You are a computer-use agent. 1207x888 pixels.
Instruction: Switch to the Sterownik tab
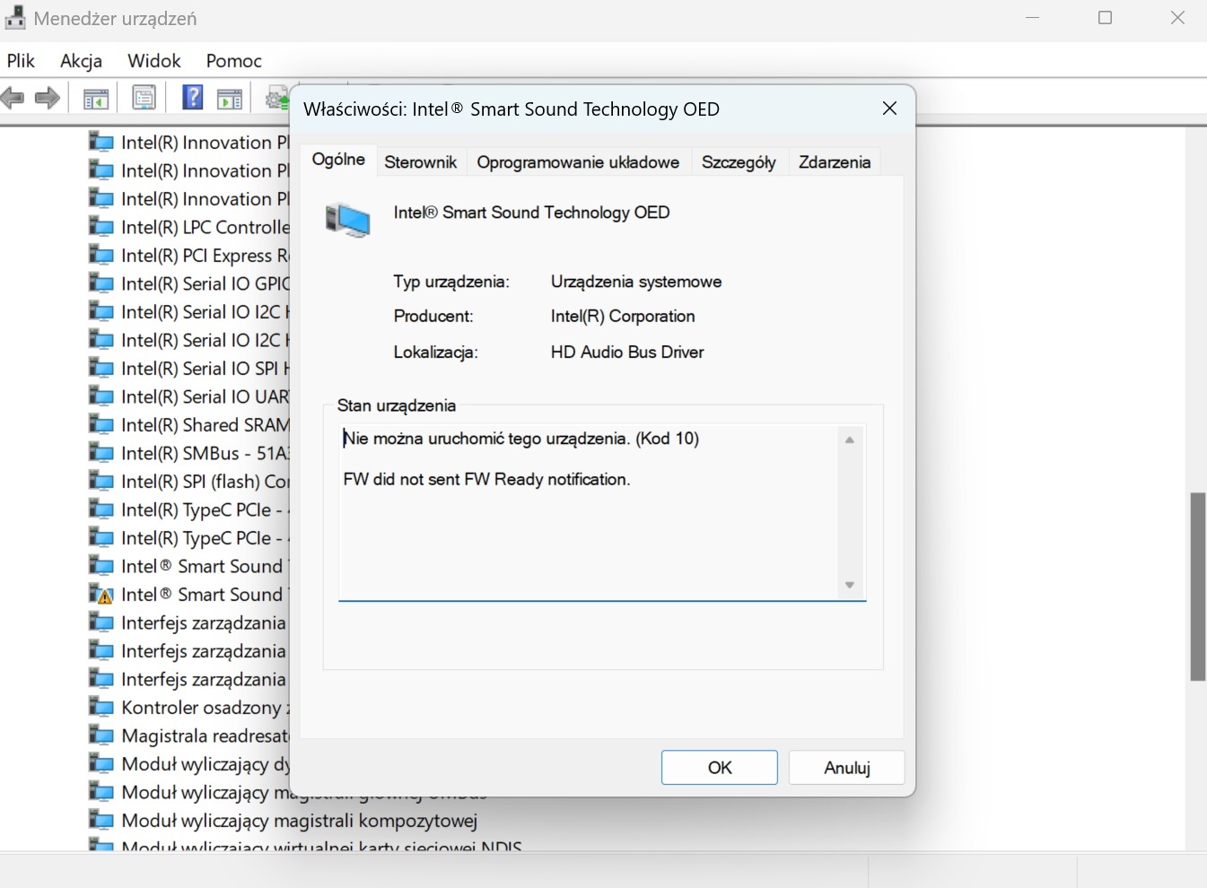click(421, 162)
